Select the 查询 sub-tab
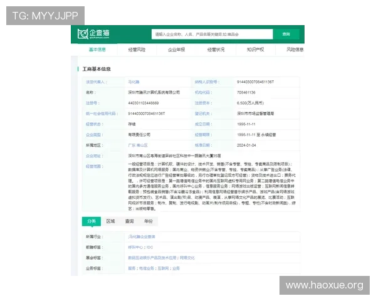Screen dimensions: 376x301 click(x=129, y=221)
